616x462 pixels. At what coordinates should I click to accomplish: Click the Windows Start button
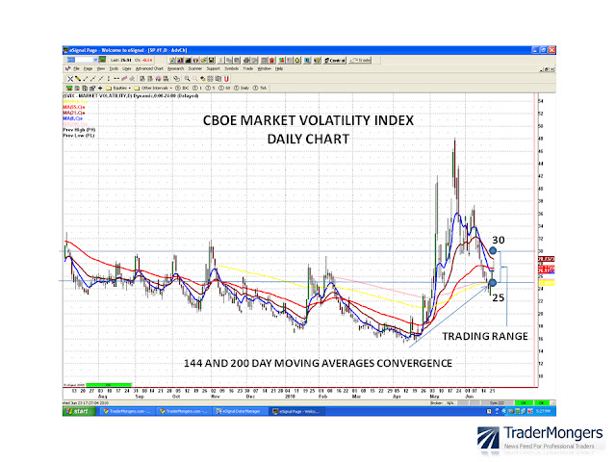click(x=79, y=411)
